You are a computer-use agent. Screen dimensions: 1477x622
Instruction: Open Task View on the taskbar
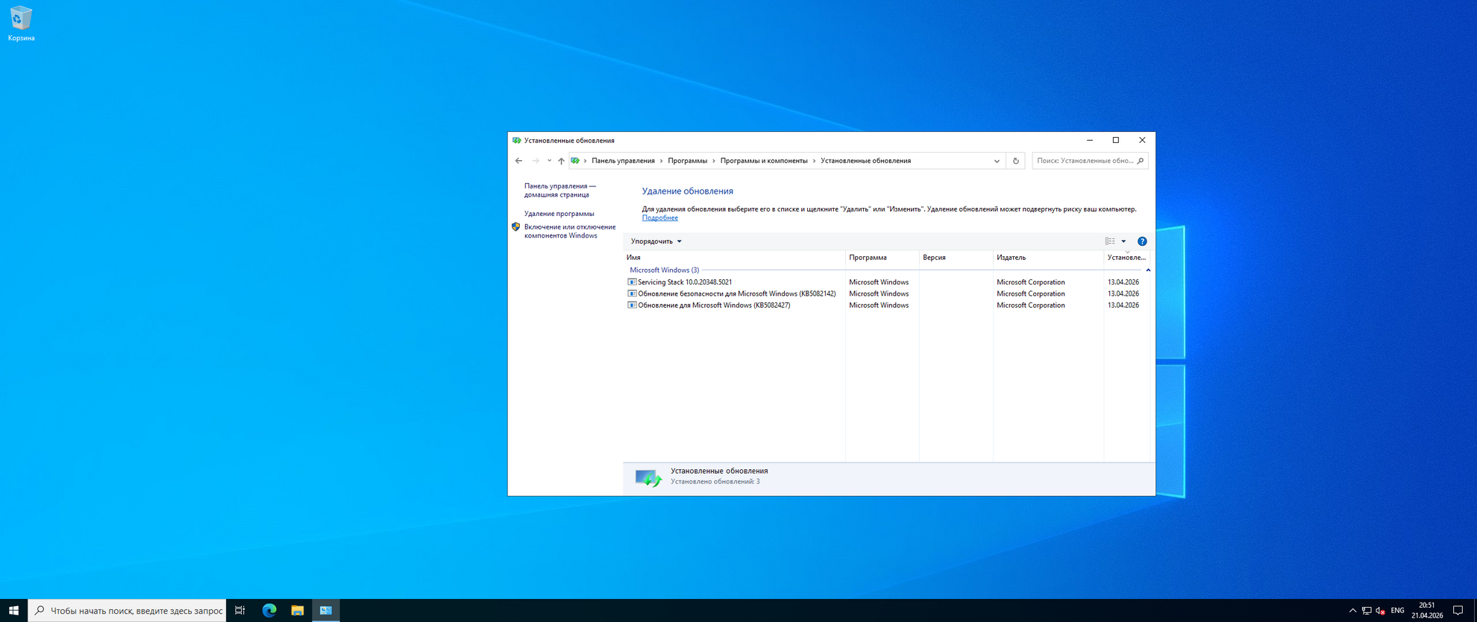240,610
